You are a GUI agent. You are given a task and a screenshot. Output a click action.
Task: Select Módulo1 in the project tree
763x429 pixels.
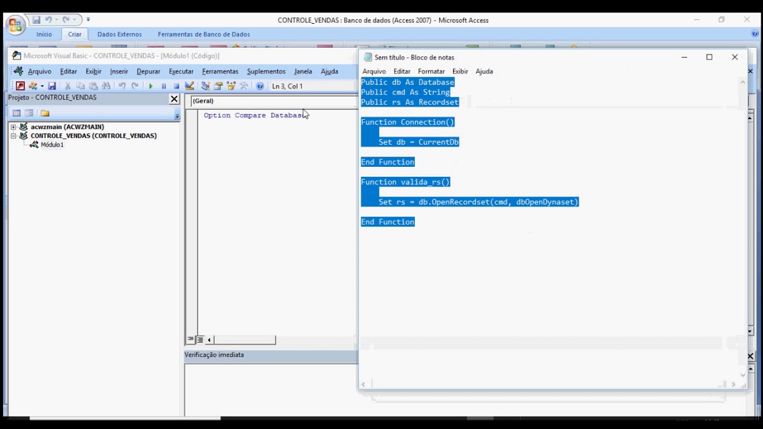[52, 145]
